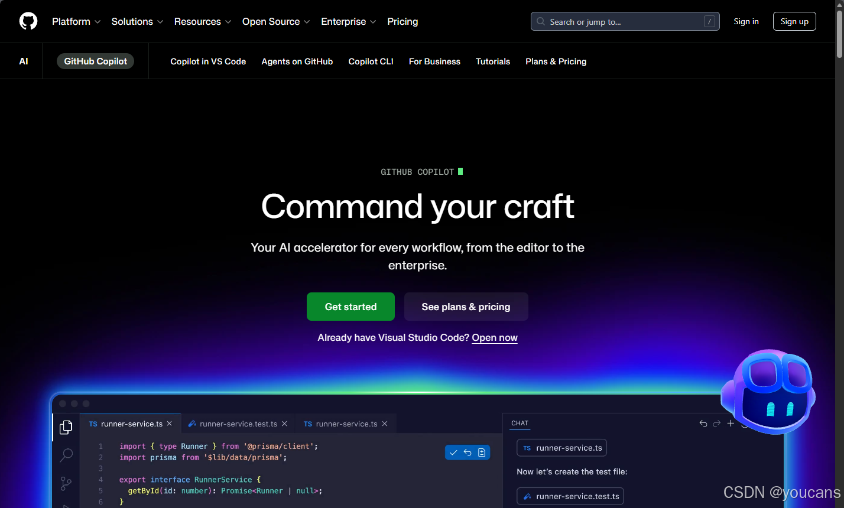Click the green Get started button
Viewport: 844px width, 508px height.
click(x=350, y=307)
